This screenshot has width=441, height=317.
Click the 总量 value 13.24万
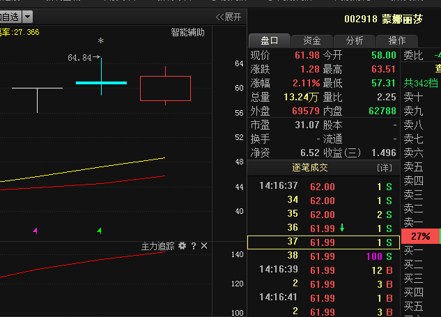coord(301,97)
